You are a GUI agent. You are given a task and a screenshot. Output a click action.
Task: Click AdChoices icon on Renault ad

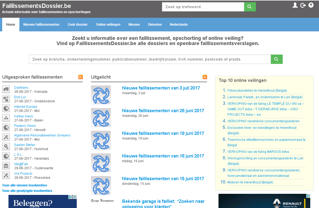pos(308,196)
